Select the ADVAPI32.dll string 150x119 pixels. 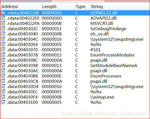point(103,18)
